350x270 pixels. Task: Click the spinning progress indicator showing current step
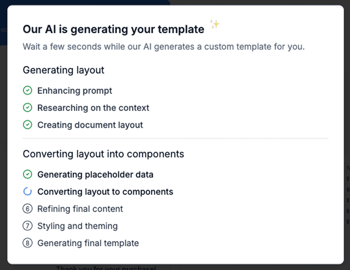(27, 191)
